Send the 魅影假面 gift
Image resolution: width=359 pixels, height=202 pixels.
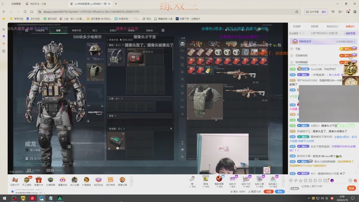(x=219, y=181)
